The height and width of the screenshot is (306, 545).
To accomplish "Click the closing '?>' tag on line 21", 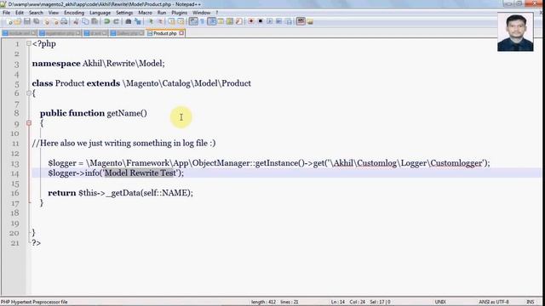I will [36, 243].
